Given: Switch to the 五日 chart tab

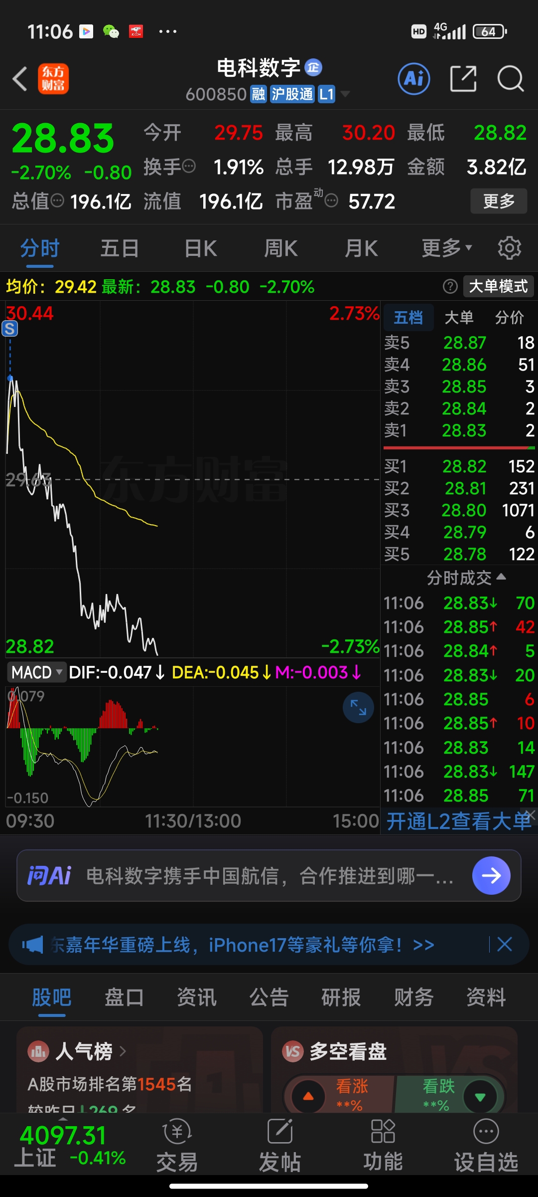Looking at the screenshot, I should (120, 248).
